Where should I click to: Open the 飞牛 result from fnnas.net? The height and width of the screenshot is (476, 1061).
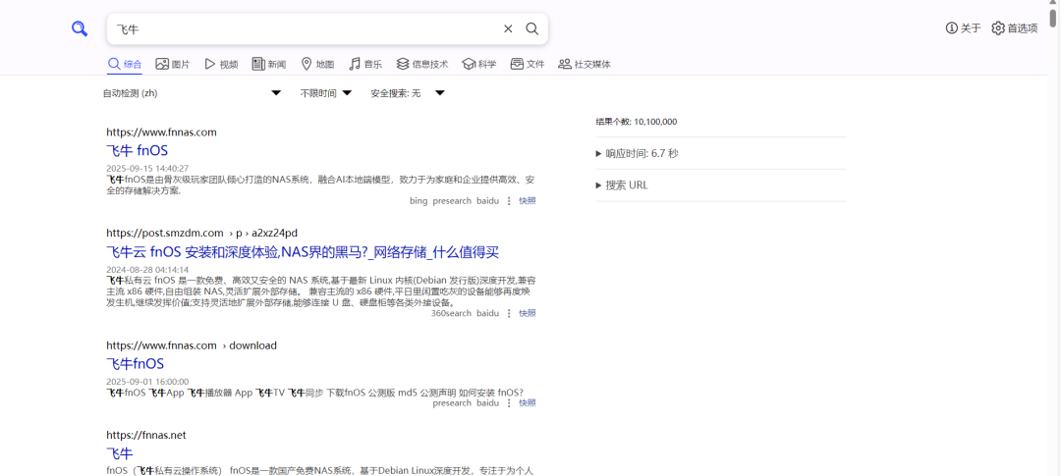tap(120, 453)
